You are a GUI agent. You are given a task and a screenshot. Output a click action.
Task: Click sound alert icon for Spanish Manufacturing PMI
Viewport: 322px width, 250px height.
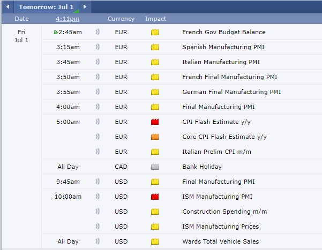tap(97, 47)
